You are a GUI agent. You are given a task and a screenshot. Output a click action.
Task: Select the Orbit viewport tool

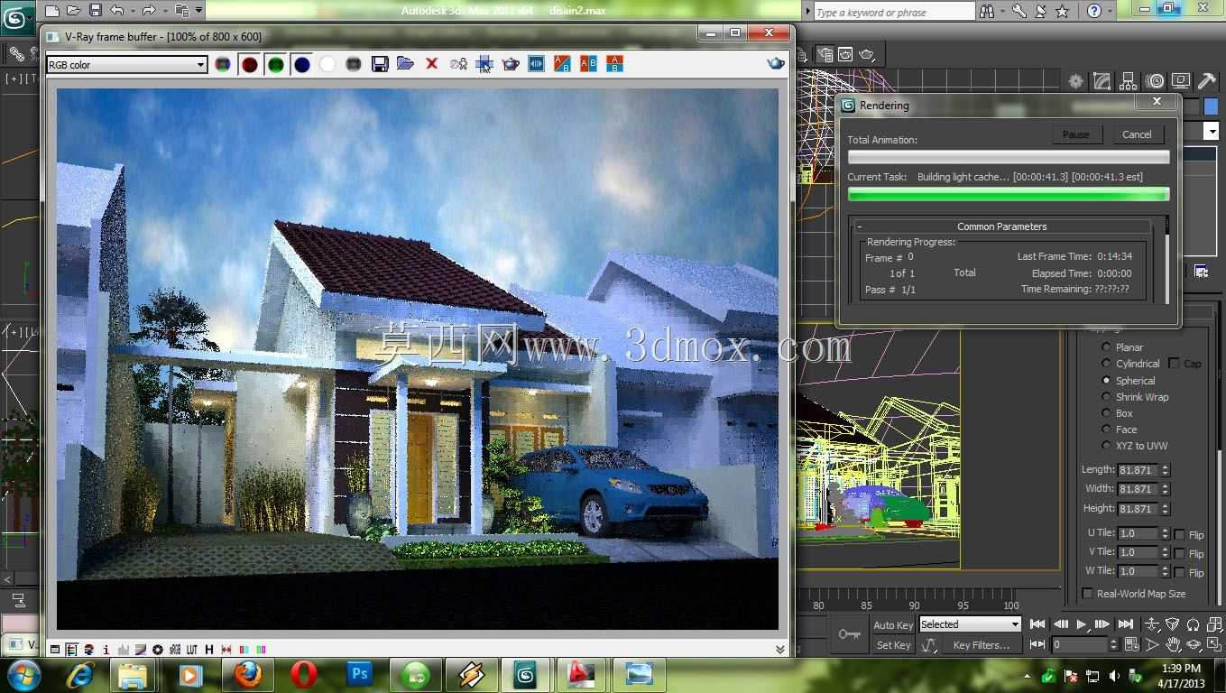click(x=1194, y=645)
